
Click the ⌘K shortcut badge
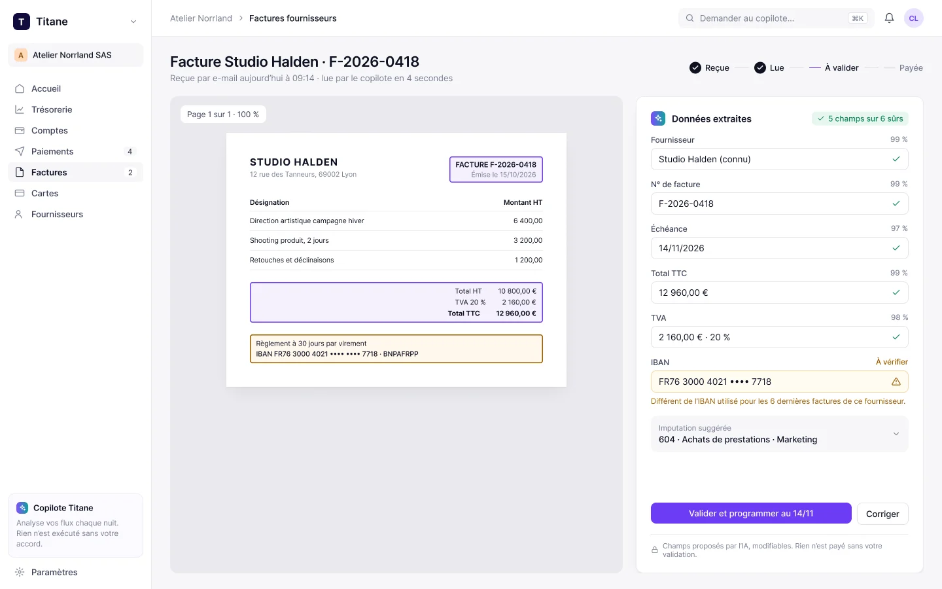click(x=858, y=18)
